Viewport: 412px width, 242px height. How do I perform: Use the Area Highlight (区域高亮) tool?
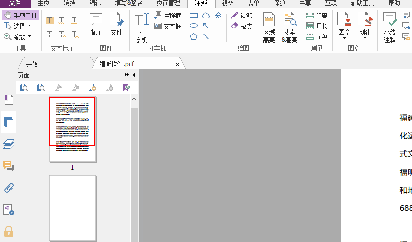pyautogui.click(x=269, y=28)
